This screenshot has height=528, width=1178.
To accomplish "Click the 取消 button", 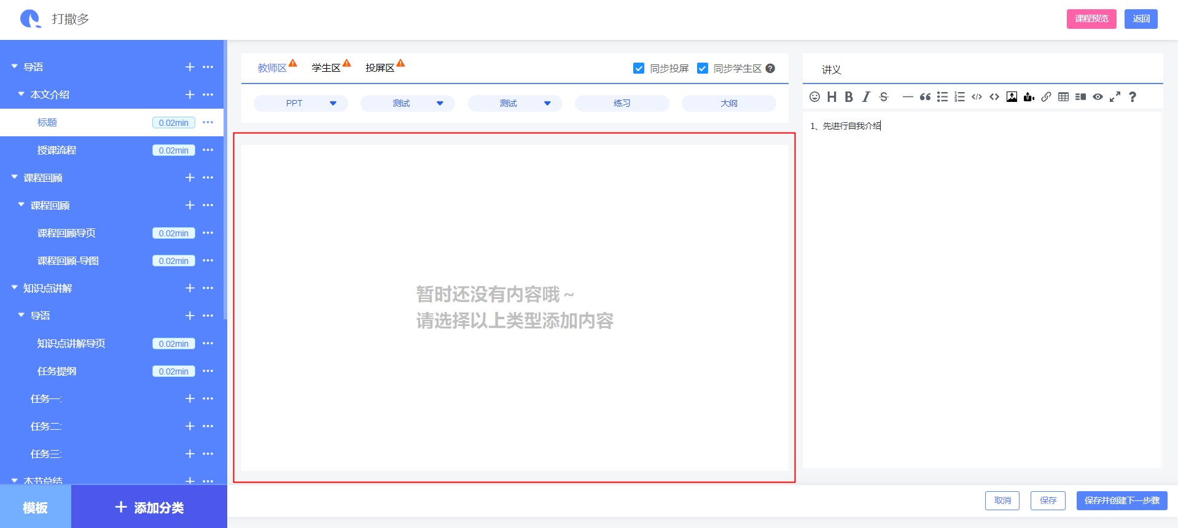I will [1002, 500].
